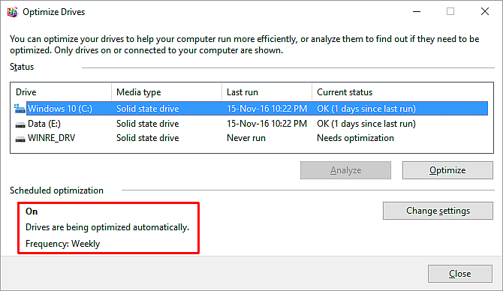503x291 pixels.
Task: Click the Data (E:) drive icon
Action: tap(20, 124)
